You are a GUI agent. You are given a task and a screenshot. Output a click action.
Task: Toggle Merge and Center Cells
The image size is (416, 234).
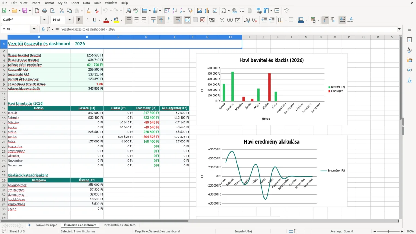pyautogui.click(x=188, y=20)
